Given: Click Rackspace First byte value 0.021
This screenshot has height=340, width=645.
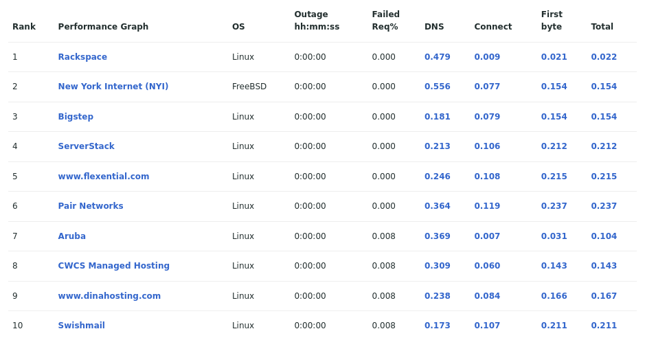Looking at the screenshot, I should (x=554, y=57).
